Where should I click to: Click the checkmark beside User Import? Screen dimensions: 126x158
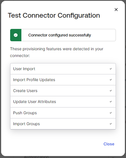111,69
